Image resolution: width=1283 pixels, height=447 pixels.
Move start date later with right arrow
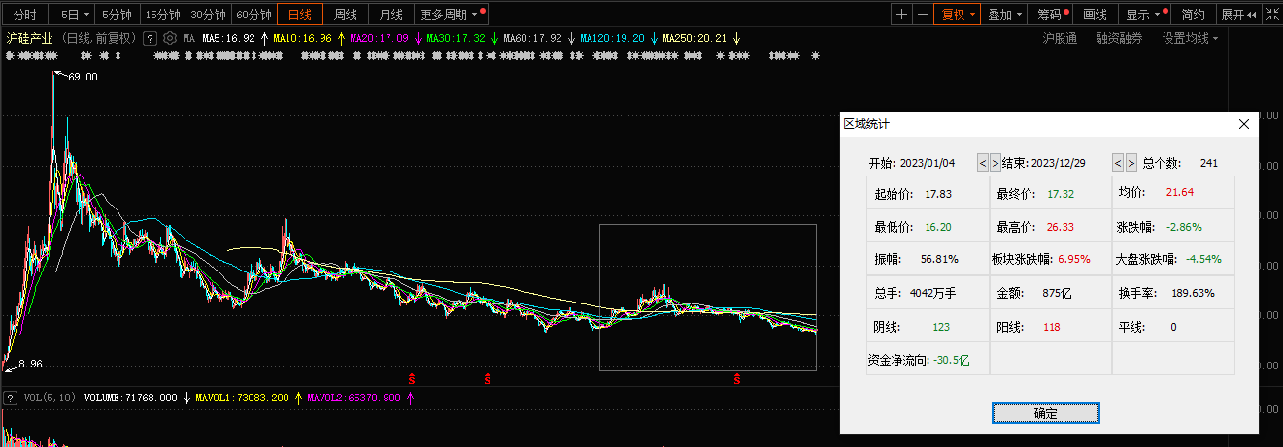pyautogui.click(x=995, y=163)
